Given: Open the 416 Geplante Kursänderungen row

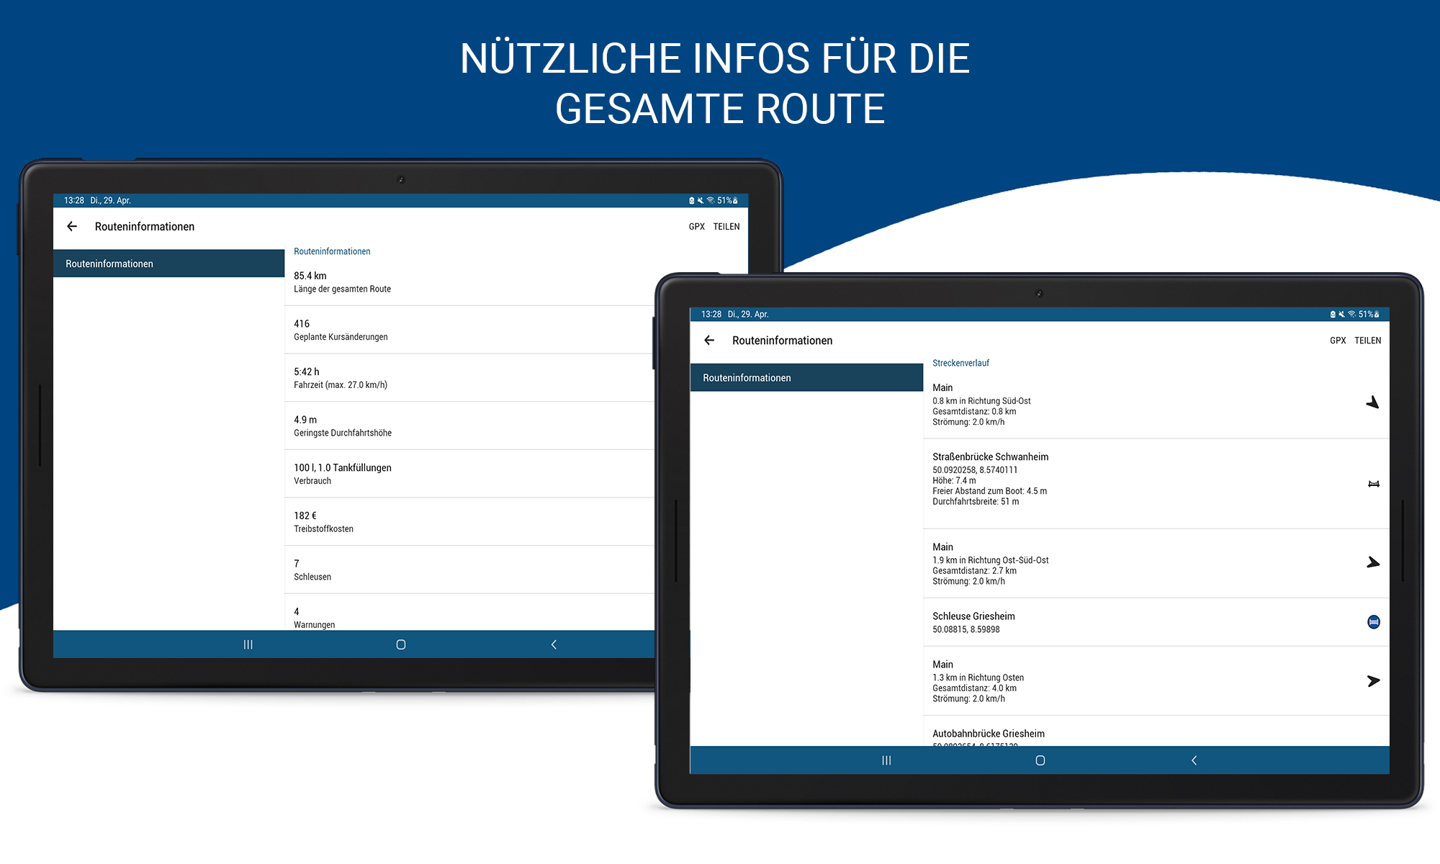Looking at the screenshot, I should pyautogui.click(x=469, y=330).
